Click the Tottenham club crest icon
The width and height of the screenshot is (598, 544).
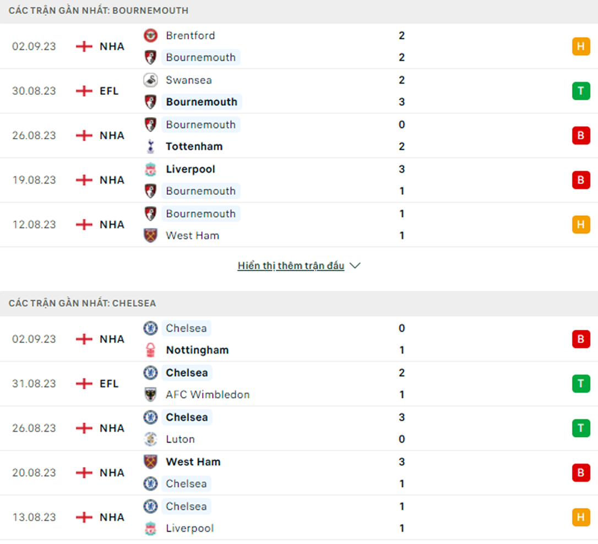150,146
